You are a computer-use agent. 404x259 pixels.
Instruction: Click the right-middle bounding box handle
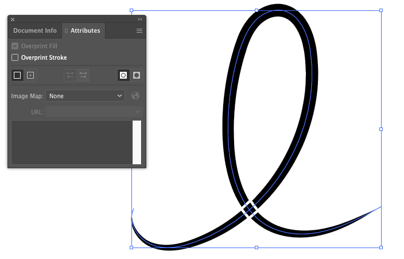(381, 129)
